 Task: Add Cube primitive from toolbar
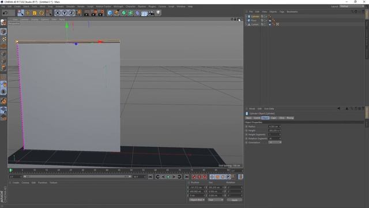point(110,13)
